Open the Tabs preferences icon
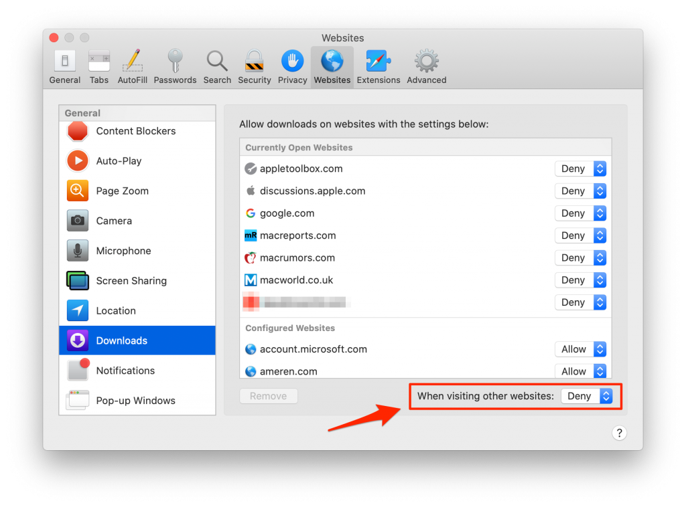Image resolution: width=686 pixels, height=507 pixels. click(99, 61)
